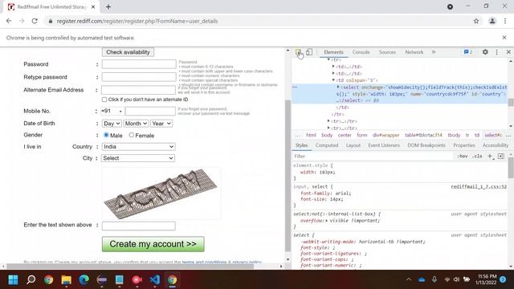Toggle the :hov element state button
The image size is (514, 289).
[463, 157]
